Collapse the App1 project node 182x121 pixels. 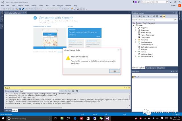[x=134, y=26]
